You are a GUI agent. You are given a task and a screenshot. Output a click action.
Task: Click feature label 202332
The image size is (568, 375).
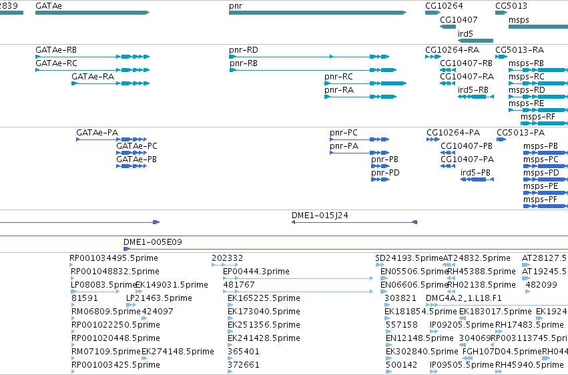(x=227, y=258)
